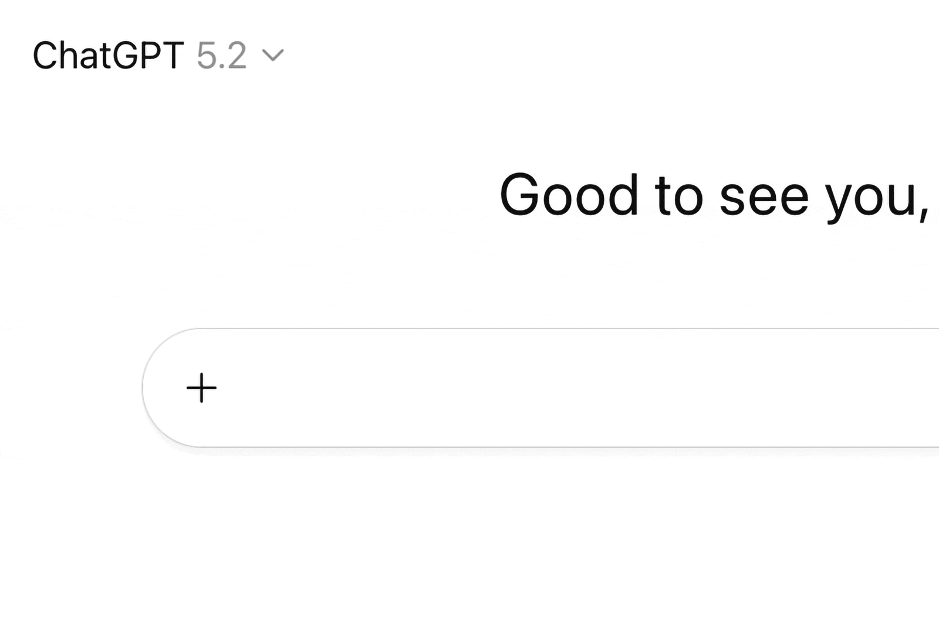Image resolution: width=939 pixels, height=631 pixels.
Task: Open the attachments menu with the + button
Action: (201, 388)
